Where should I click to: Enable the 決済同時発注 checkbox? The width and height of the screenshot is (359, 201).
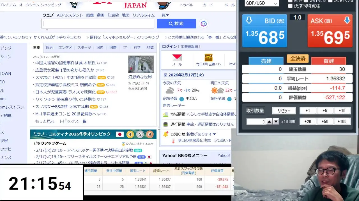(290, 6)
